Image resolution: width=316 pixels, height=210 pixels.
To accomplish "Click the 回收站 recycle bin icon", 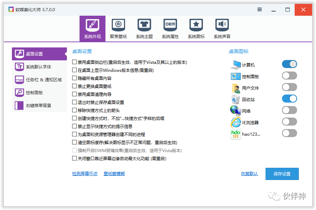I will pyautogui.click(x=235, y=99).
